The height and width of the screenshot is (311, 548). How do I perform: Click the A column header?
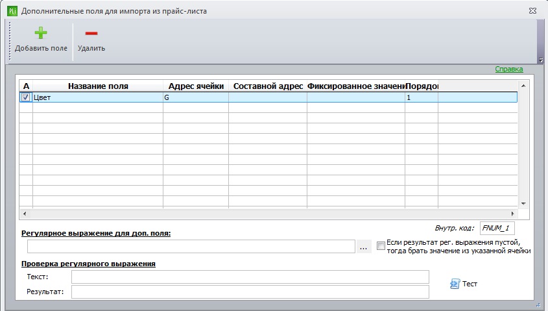(26, 86)
